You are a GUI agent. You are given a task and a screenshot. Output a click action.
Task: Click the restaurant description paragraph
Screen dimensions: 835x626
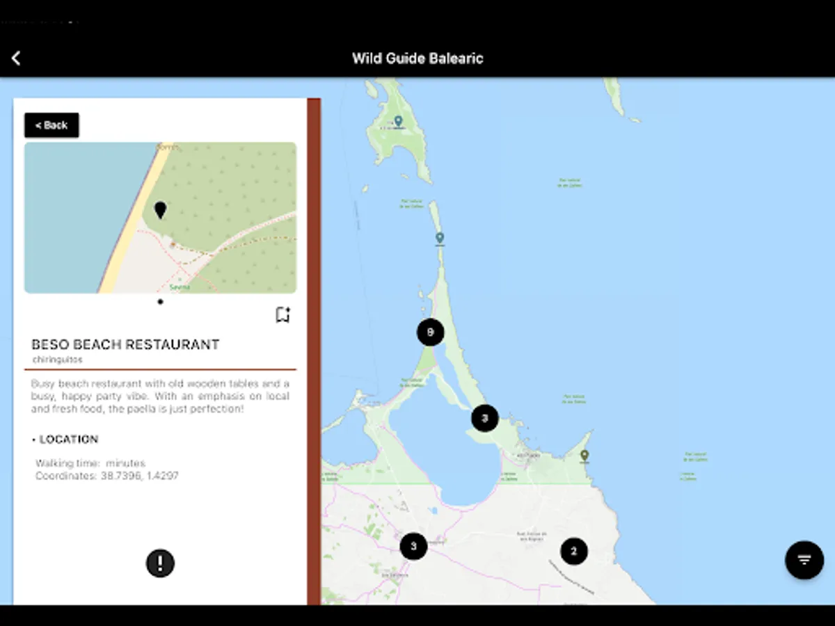[x=160, y=396]
